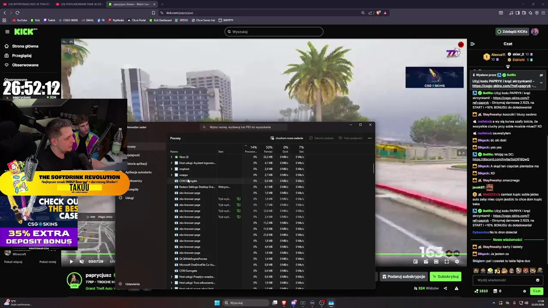Reload the browser page

click(18, 13)
